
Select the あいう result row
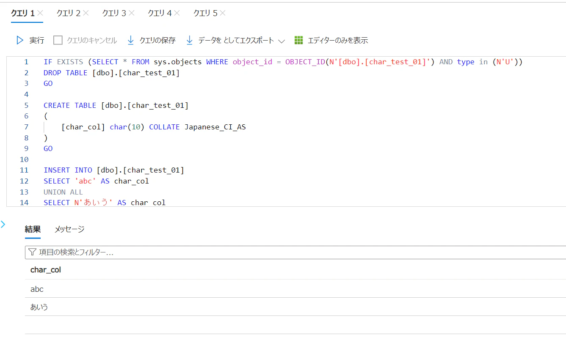point(295,307)
